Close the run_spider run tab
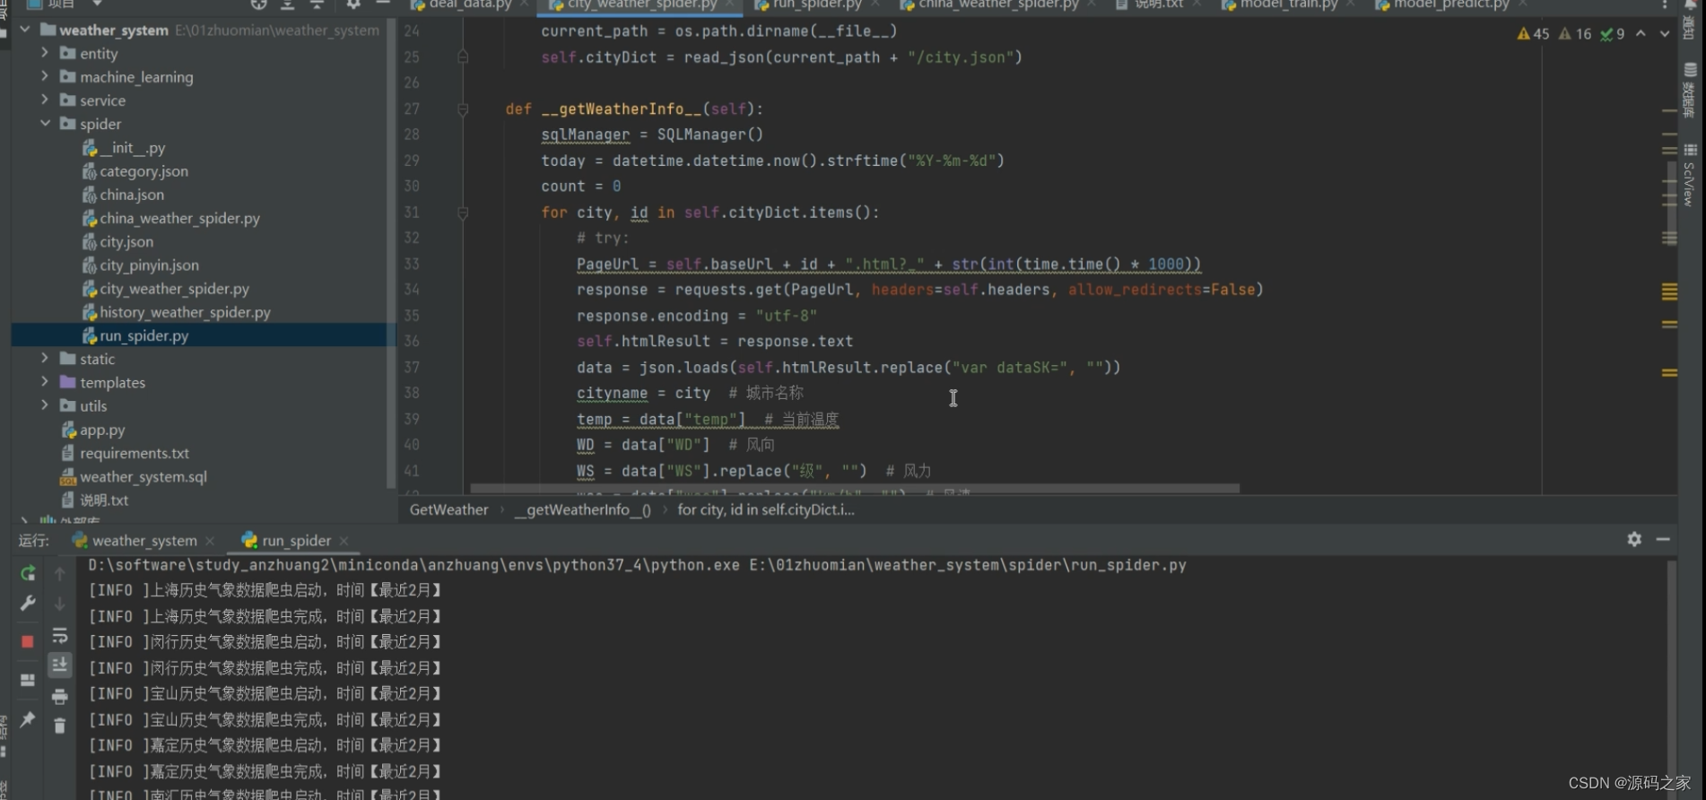Screen dimensions: 1706x800 tap(344, 540)
